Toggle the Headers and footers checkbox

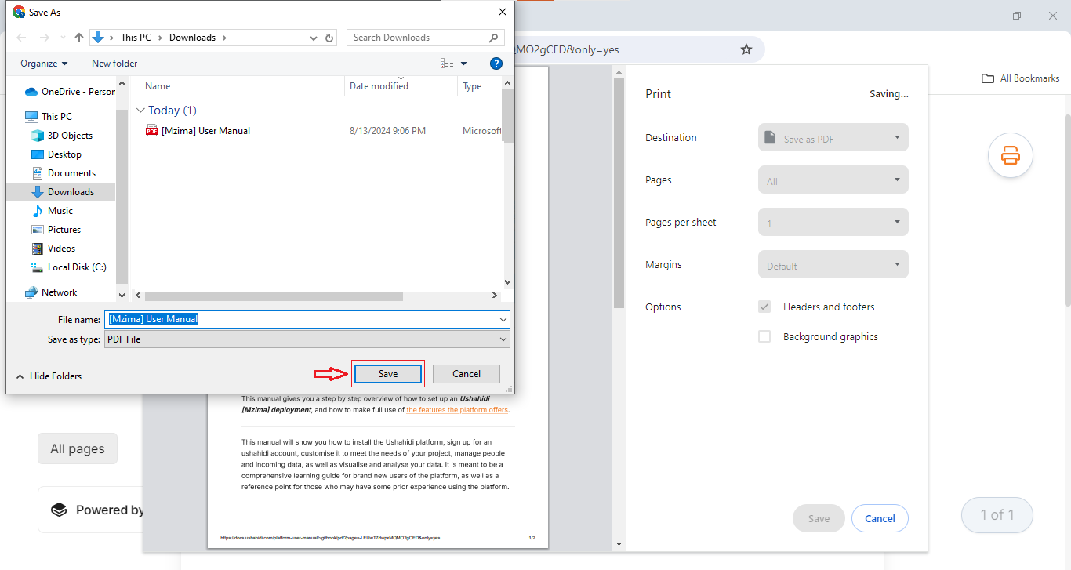(x=764, y=307)
